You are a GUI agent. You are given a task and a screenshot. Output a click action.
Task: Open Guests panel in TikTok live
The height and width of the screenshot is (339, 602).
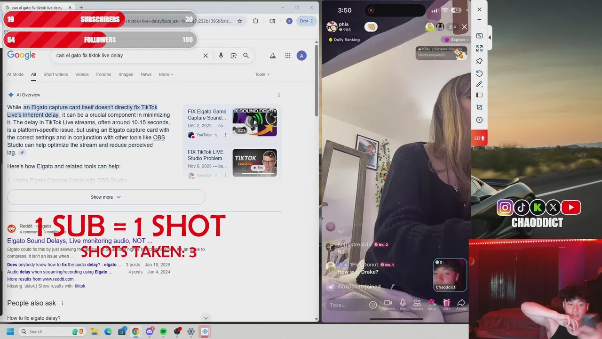[417, 305]
